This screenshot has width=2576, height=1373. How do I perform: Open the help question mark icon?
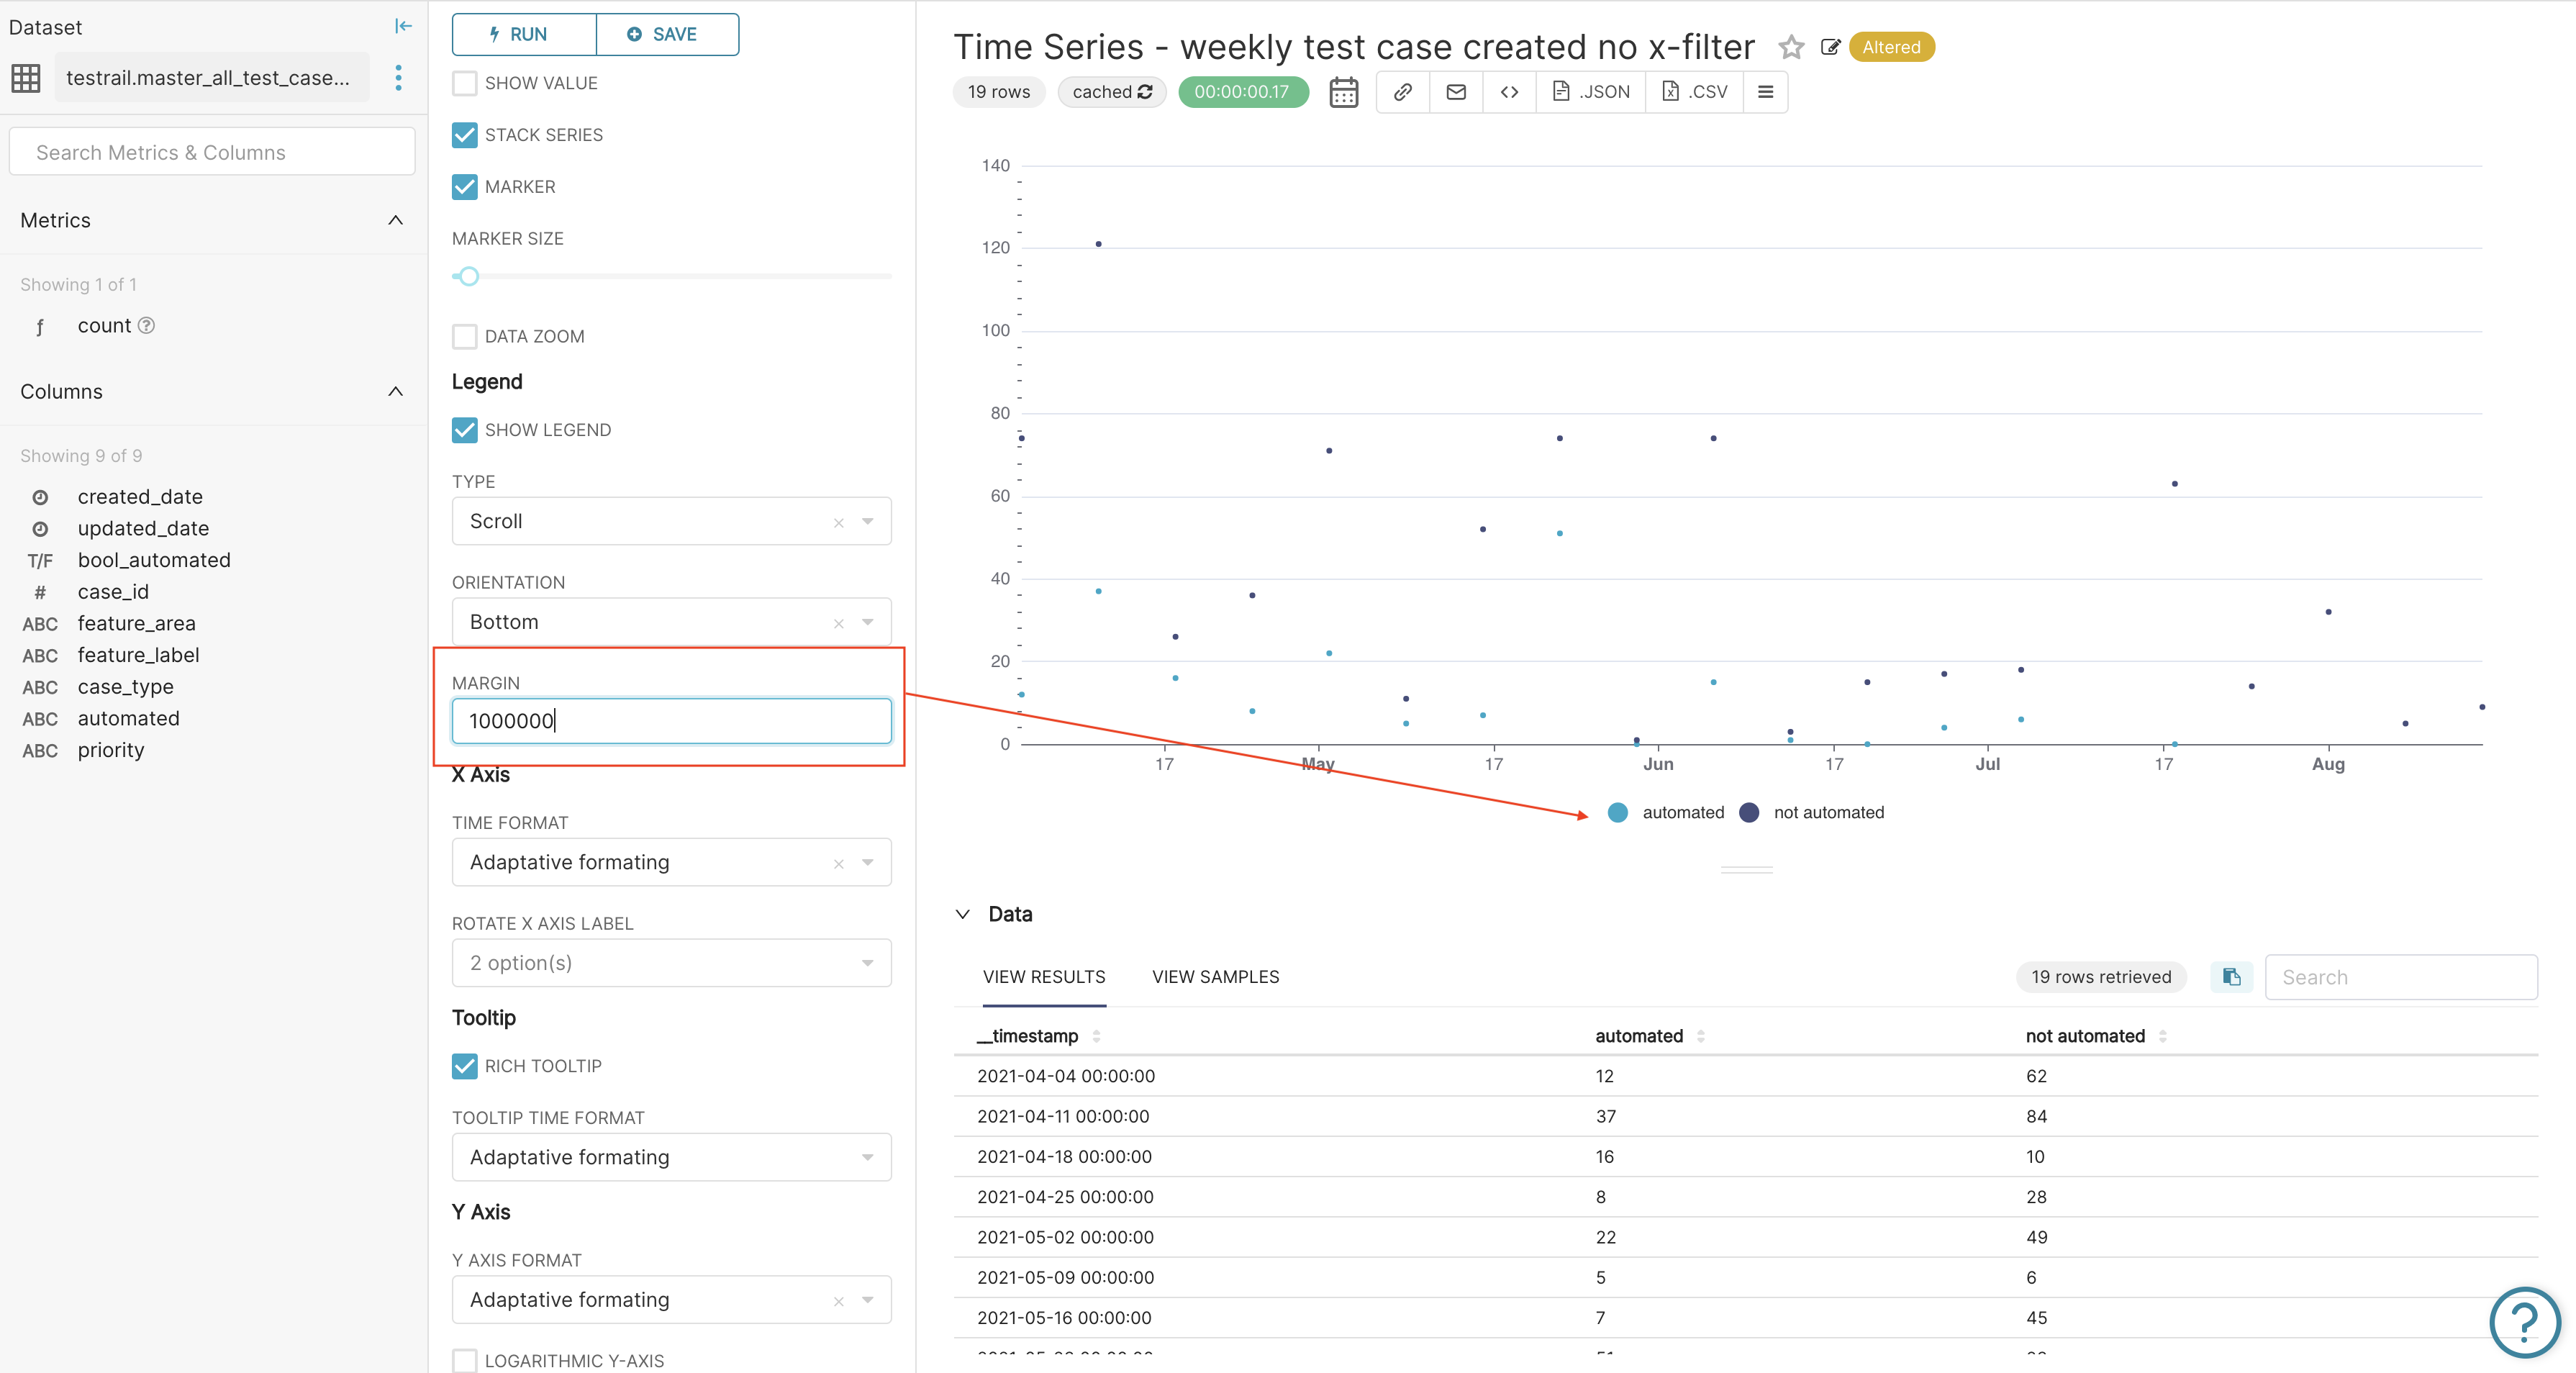(x=2525, y=1322)
